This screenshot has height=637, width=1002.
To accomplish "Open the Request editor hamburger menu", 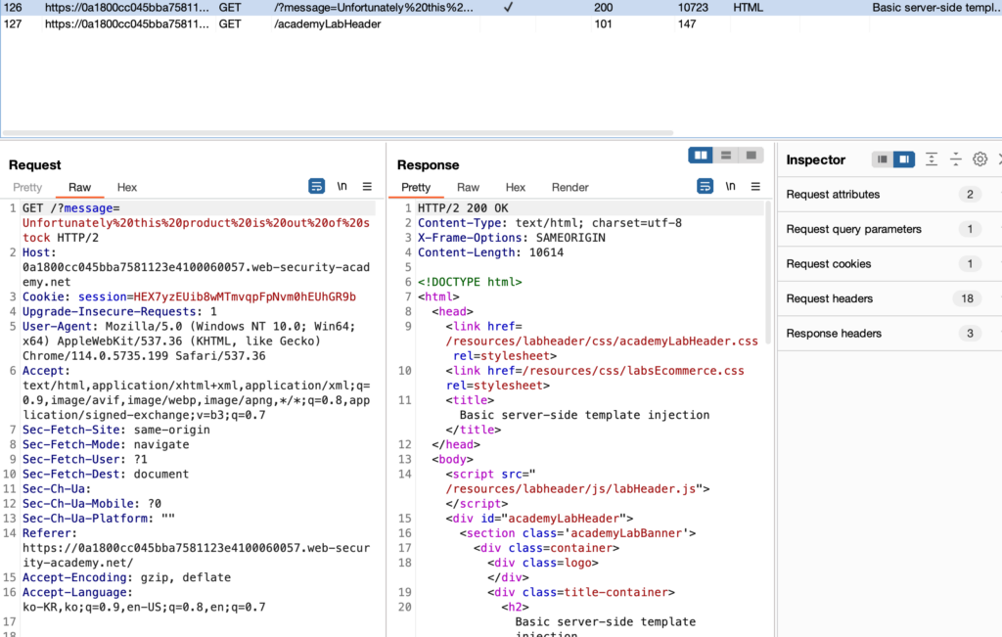I will click(x=367, y=187).
